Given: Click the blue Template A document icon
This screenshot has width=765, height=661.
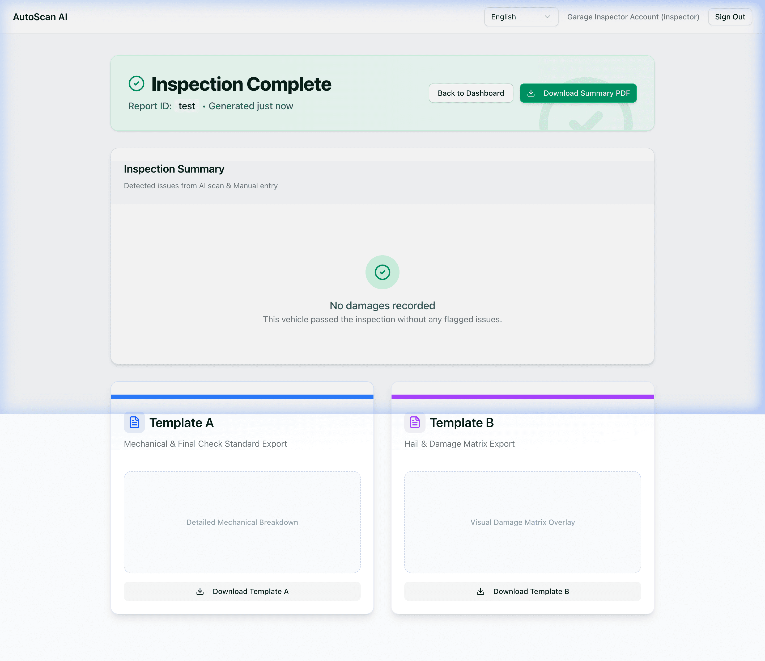Looking at the screenshot, I should click(x=134, y=422).
